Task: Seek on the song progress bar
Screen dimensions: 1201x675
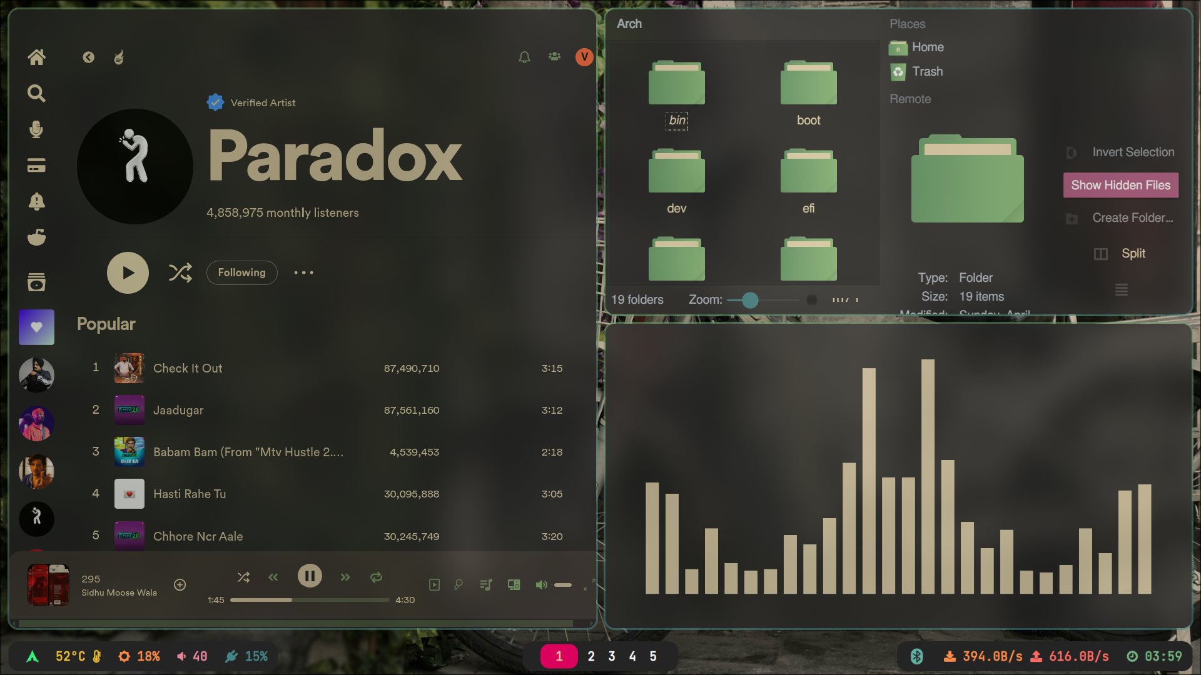Action: point(310,600)
